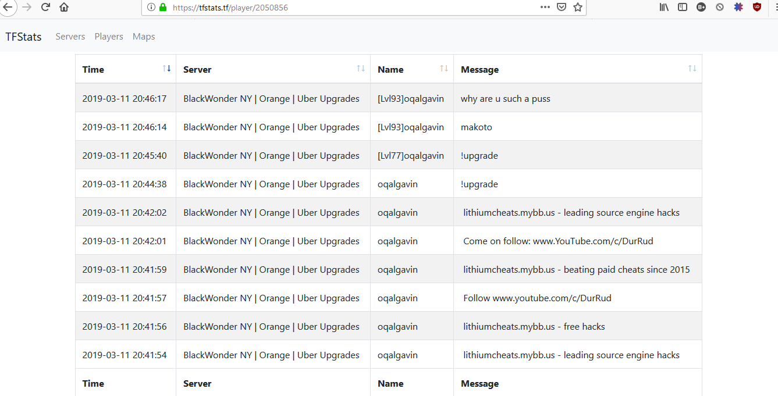Open the Servers navigation item
The height and width of the screenshot is (396, 778).
point(70,37)
